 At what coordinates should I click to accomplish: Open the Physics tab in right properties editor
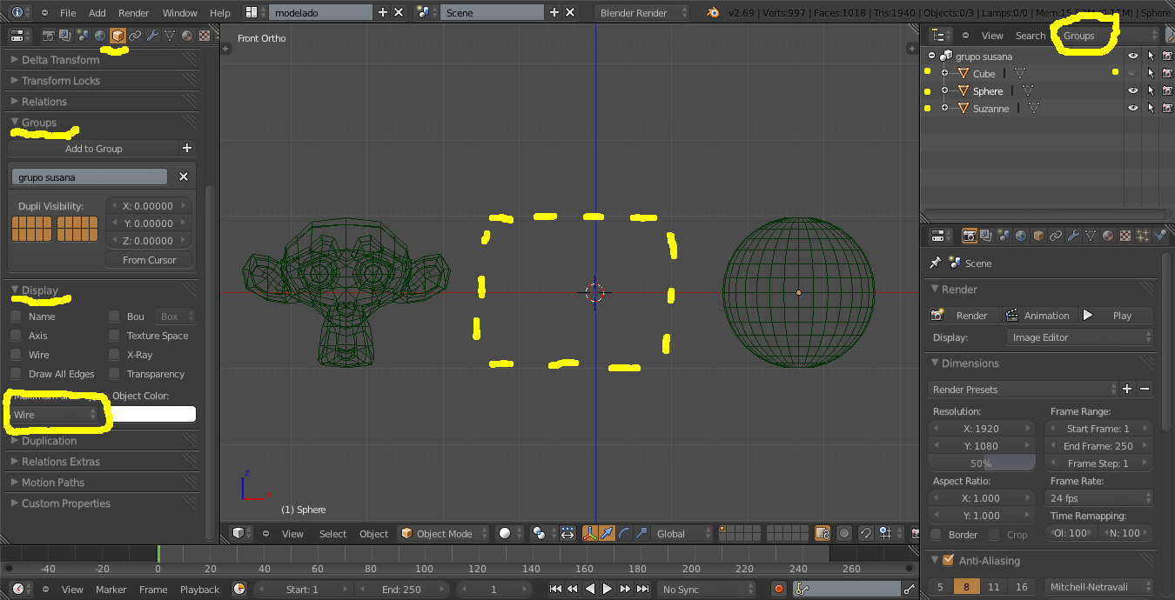pos(1160,236)
